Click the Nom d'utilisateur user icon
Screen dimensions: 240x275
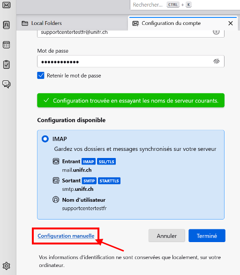pos(56,200)
